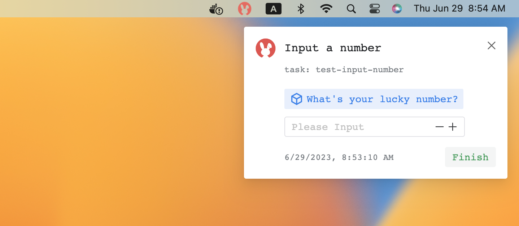
Task: Click the 'What's your lucky number?' label
Action: [382, 99]
